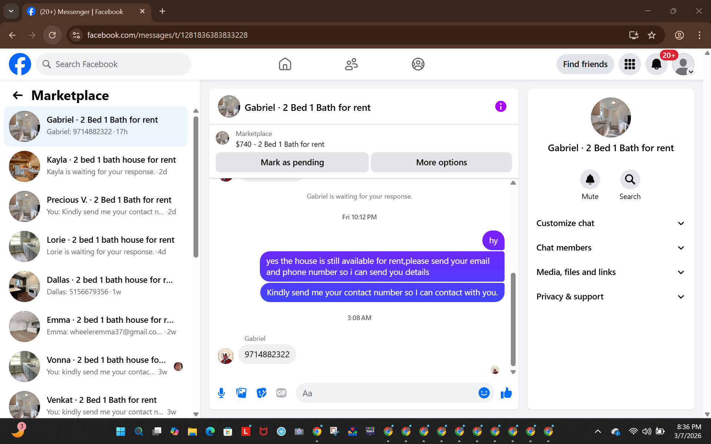Image resolution: width=711 pixels, height=444 pixels.
Task: Install app icon in address bar
Action: coord(634,35)
